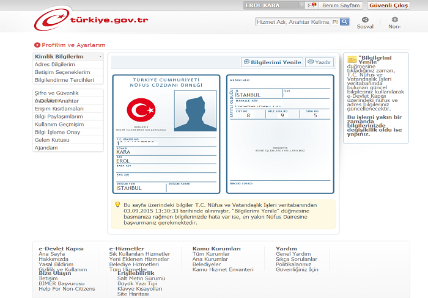Click the İSTANBUL birthplace value
Screen dimensions: 428x298
pyautogui.click(x=129, y=188)
